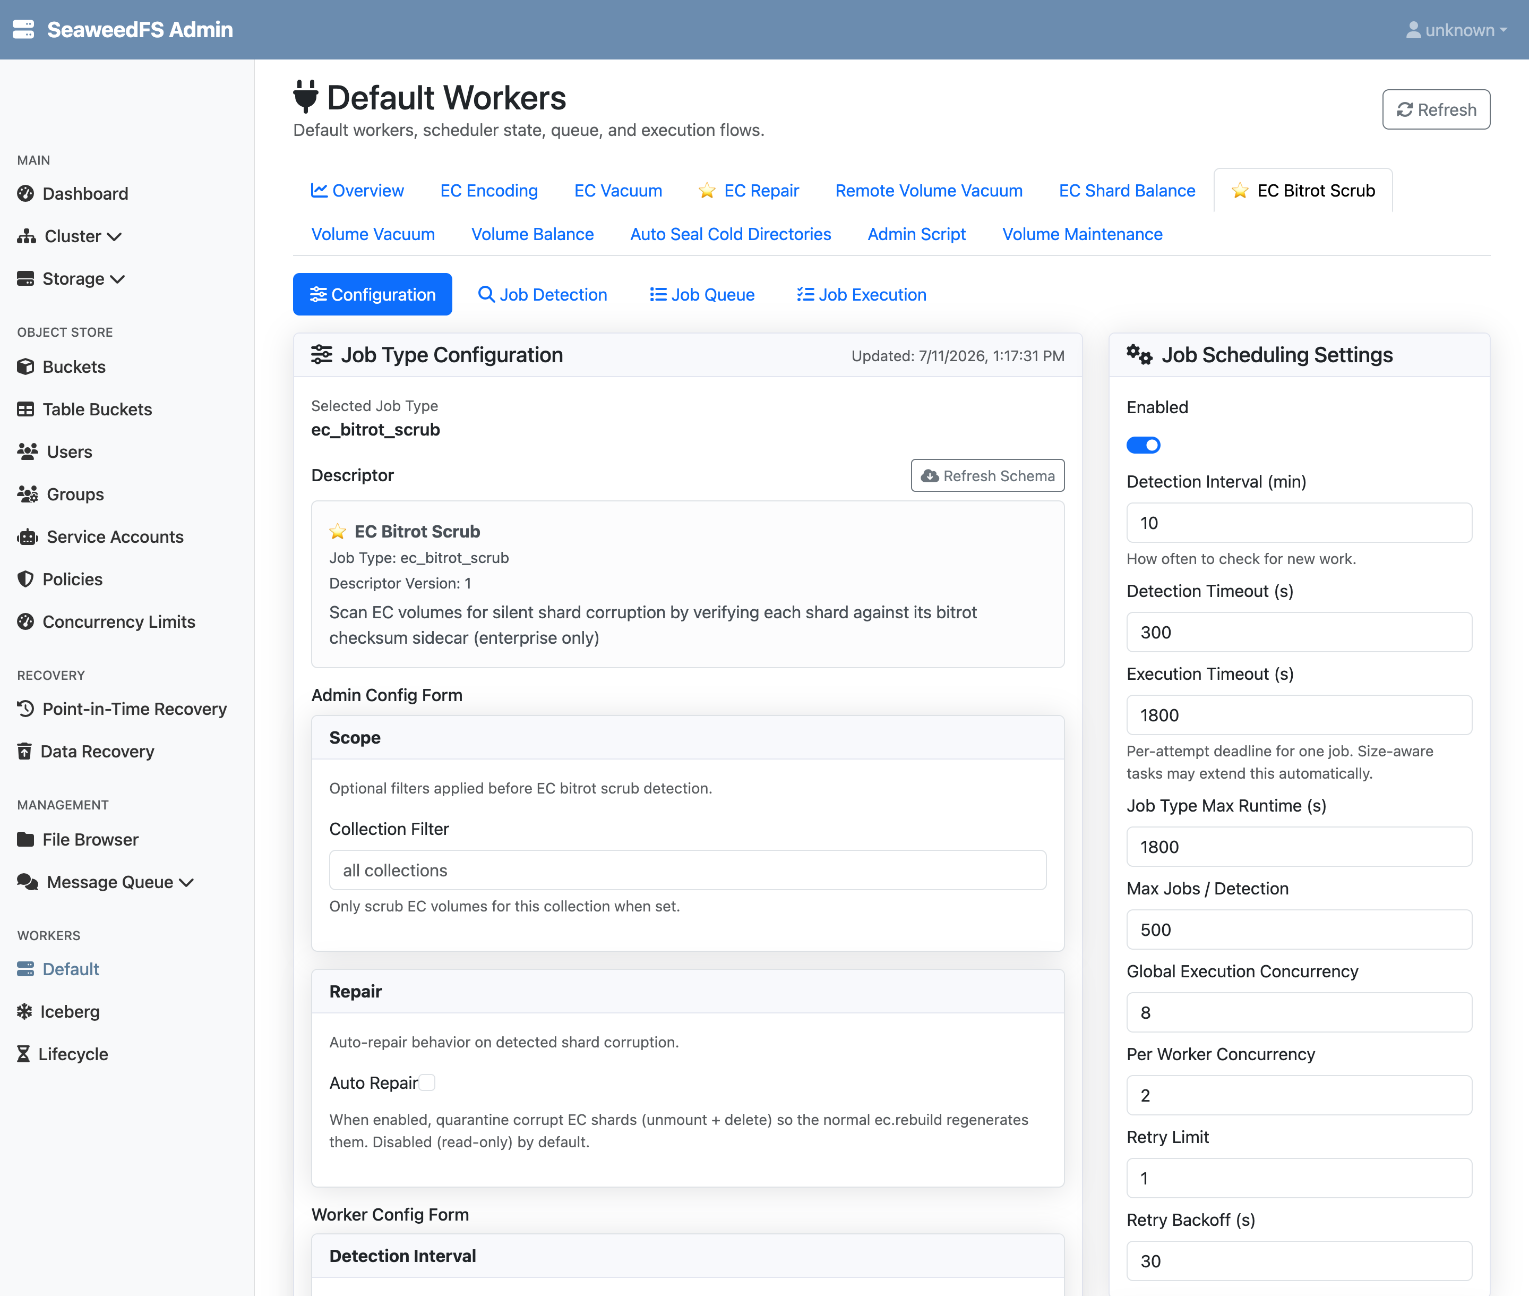Click the "Updated: 7/11/2026, 1:17:31 PM" text
The image size is (1529, 1296).
pyautogui.click(x=958, y=355)
